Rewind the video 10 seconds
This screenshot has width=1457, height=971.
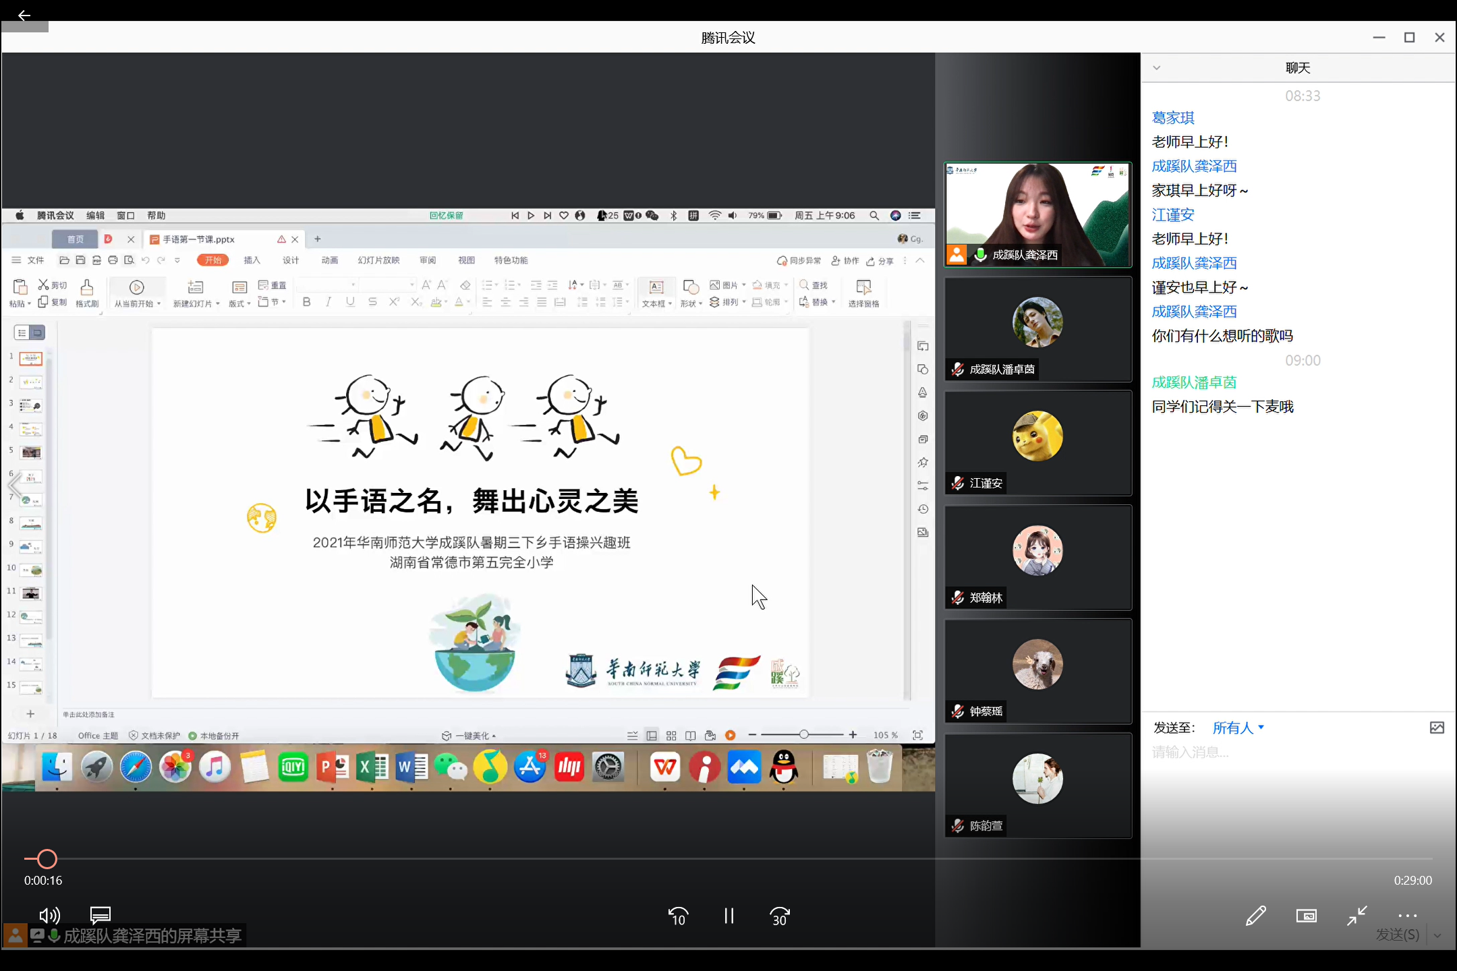point(678,916)
